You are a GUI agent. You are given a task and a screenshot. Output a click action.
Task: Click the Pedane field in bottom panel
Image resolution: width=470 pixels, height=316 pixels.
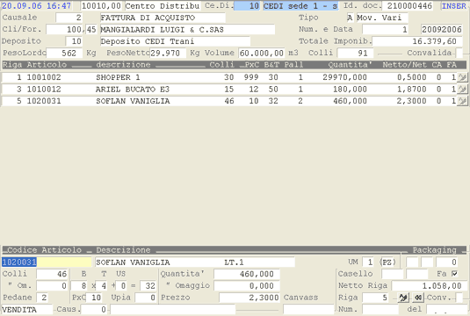pyautogui.click(x=42, y=298)
